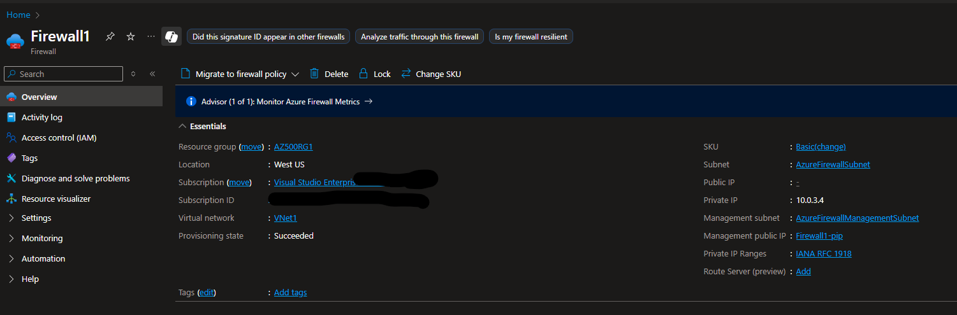Viewport: 957px width, 315px height.
Task: Click the Change SKU arrows icon
Action: pyautogui.click(x=406, y=74)
